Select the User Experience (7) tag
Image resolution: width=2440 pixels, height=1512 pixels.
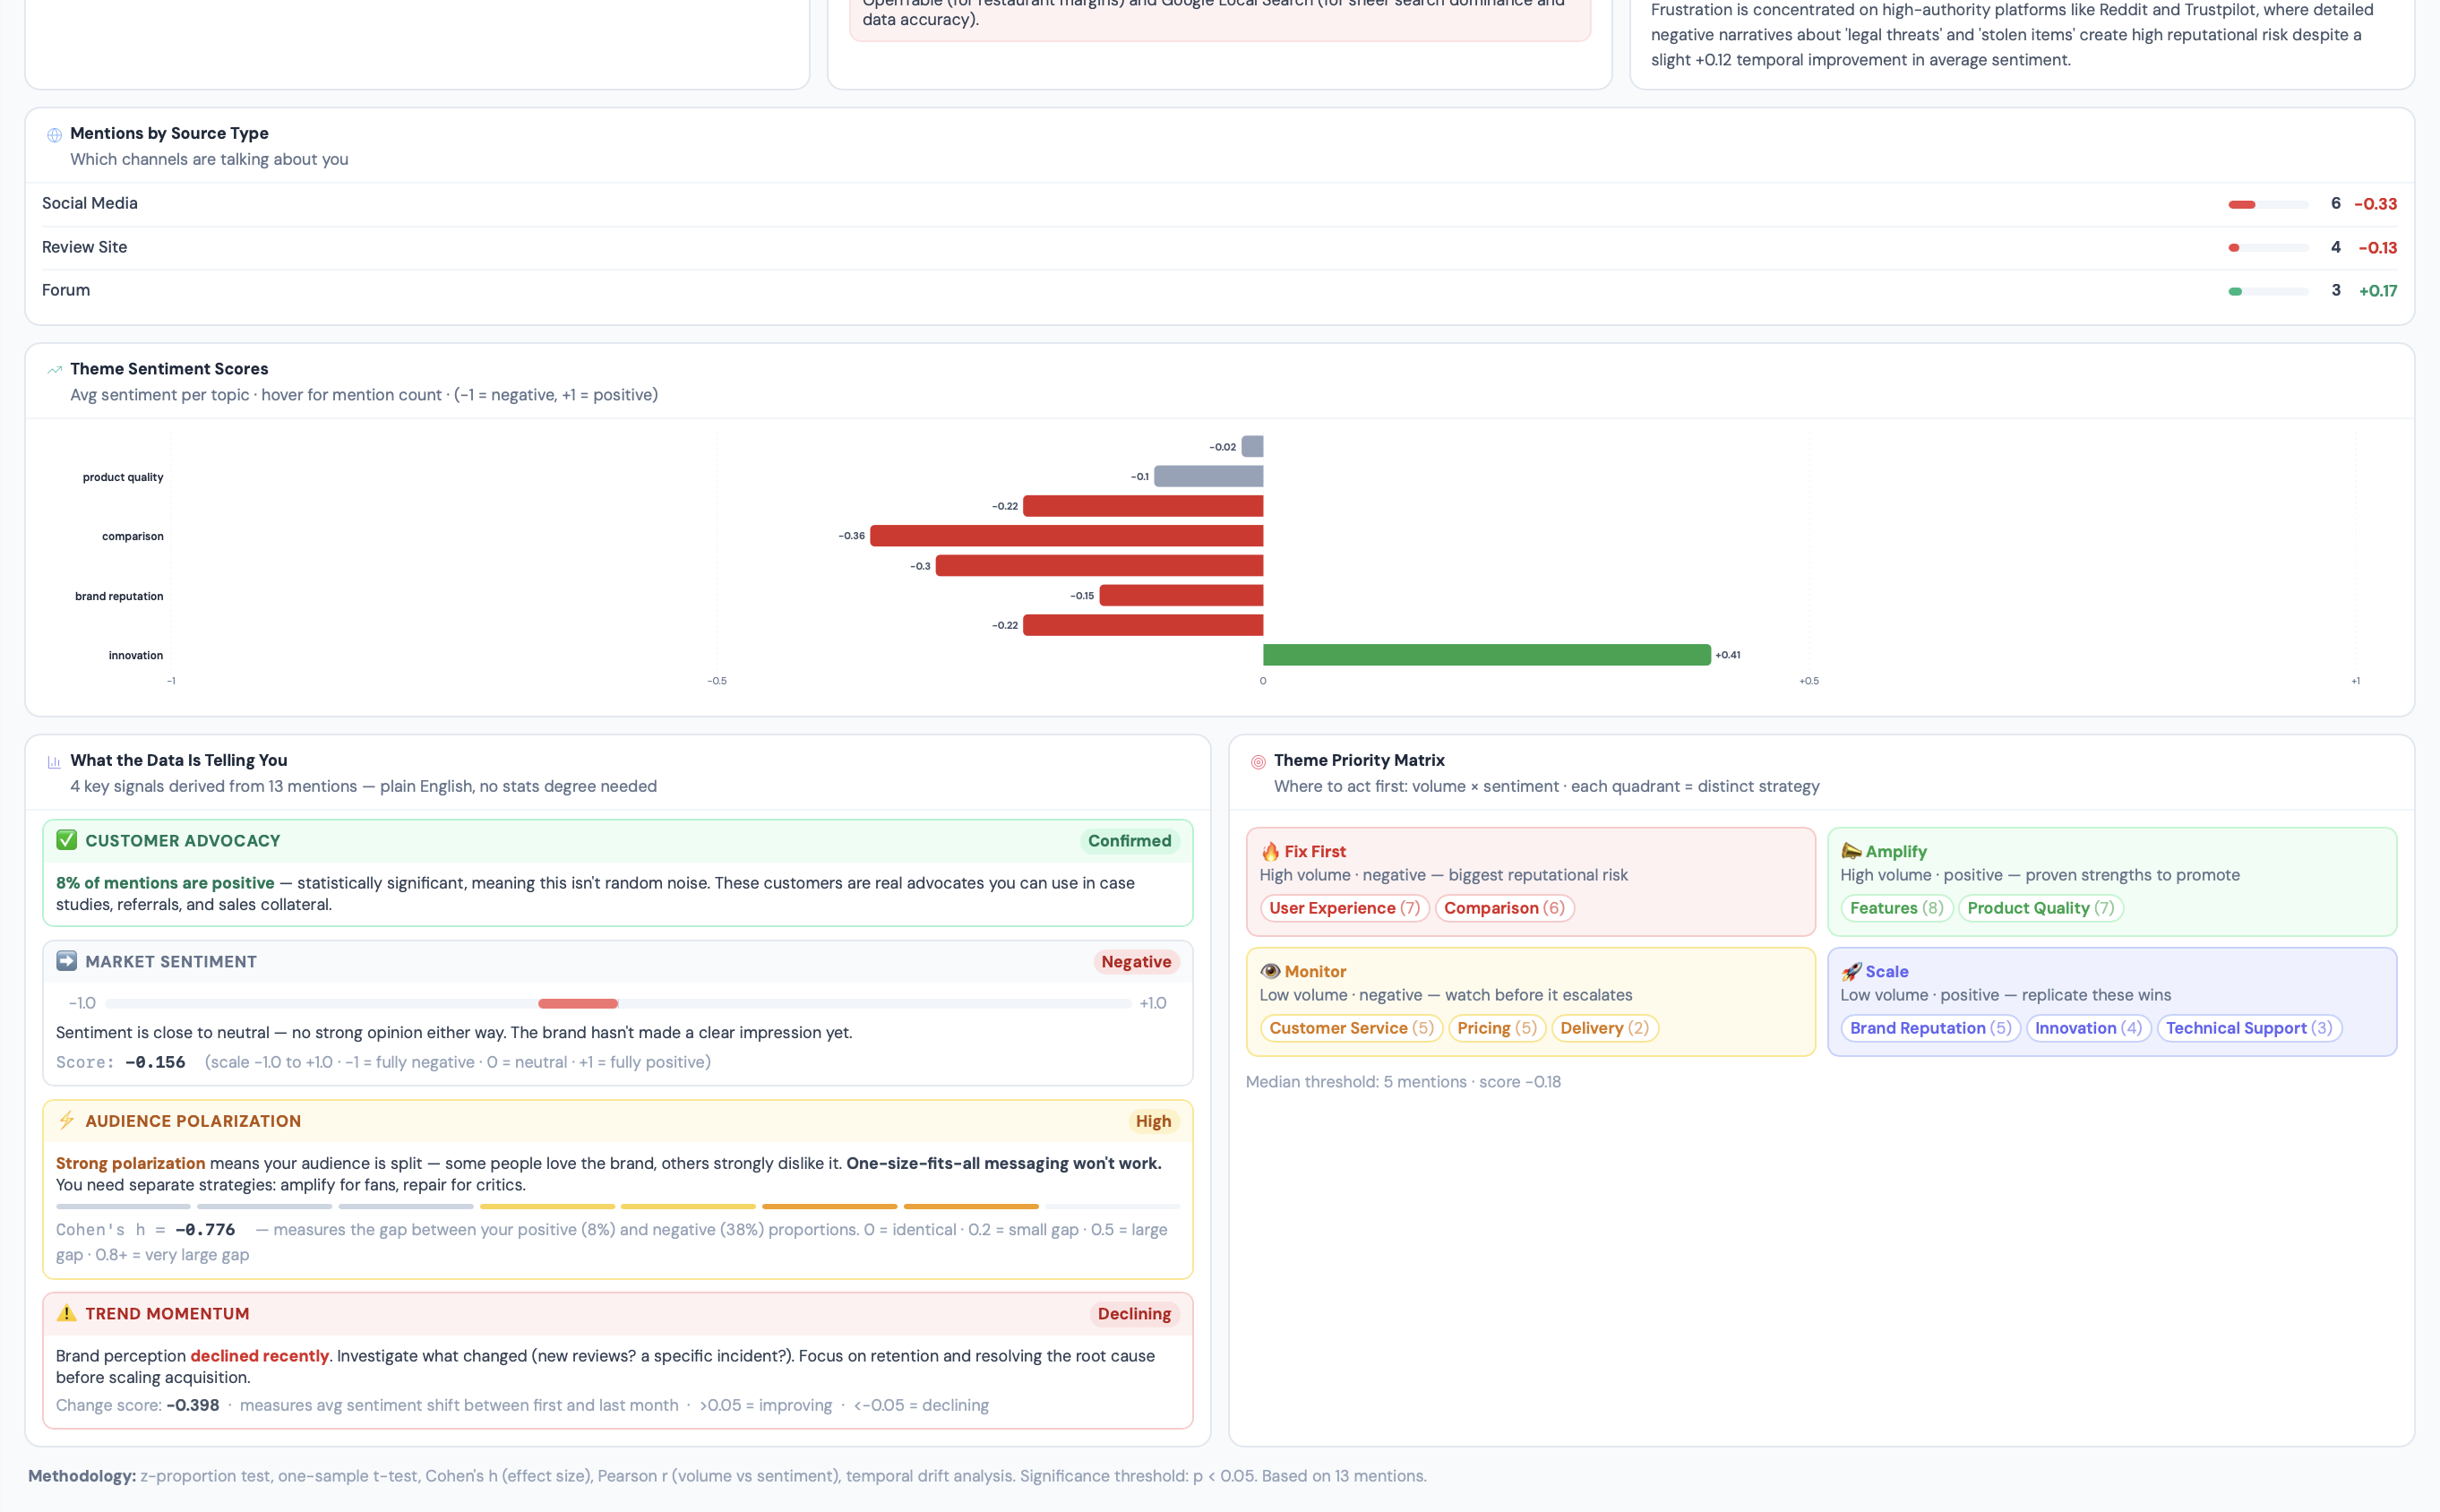click(x=1344, y=908)
